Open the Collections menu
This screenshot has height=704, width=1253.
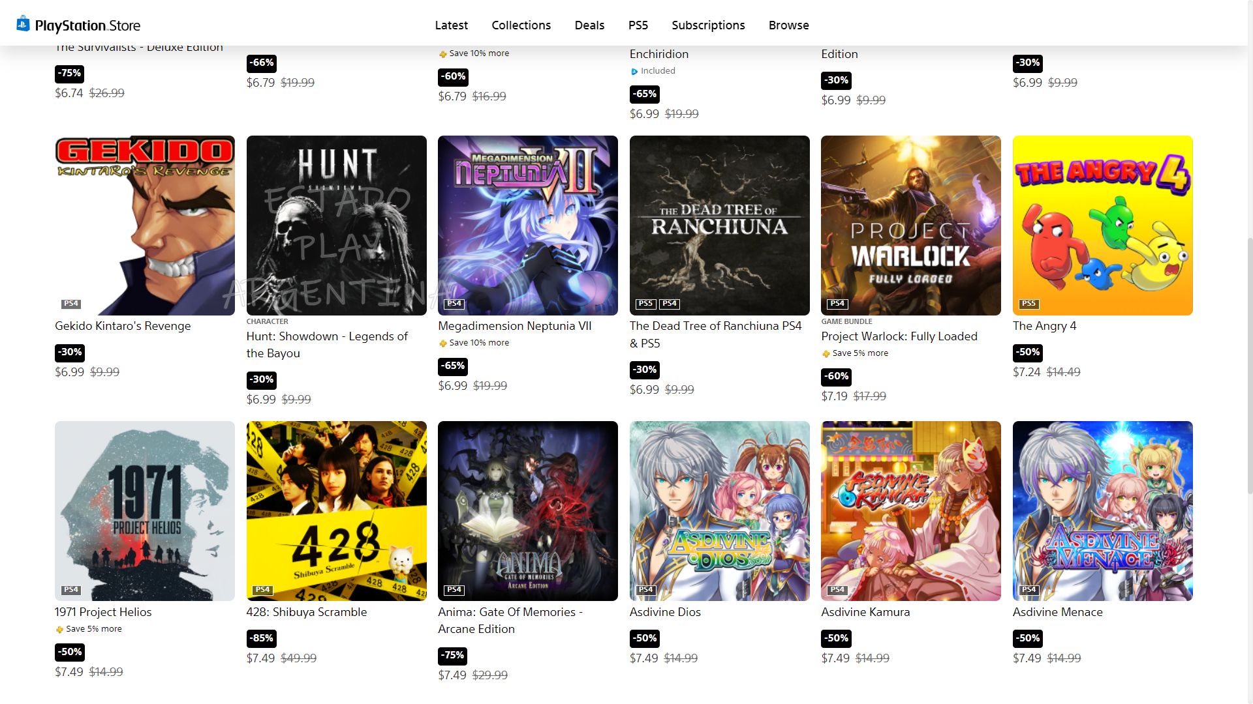[x=521, y=25]
